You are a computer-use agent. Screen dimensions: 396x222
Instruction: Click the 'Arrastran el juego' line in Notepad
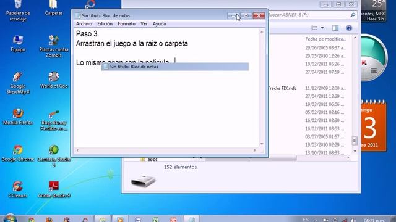132,43
